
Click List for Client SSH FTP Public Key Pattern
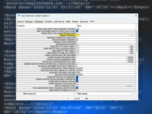pyautogui.click(x=132, y=53)
